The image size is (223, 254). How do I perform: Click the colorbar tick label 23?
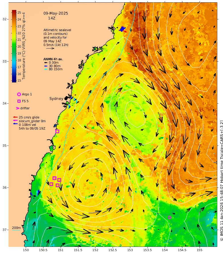point(19,26)
